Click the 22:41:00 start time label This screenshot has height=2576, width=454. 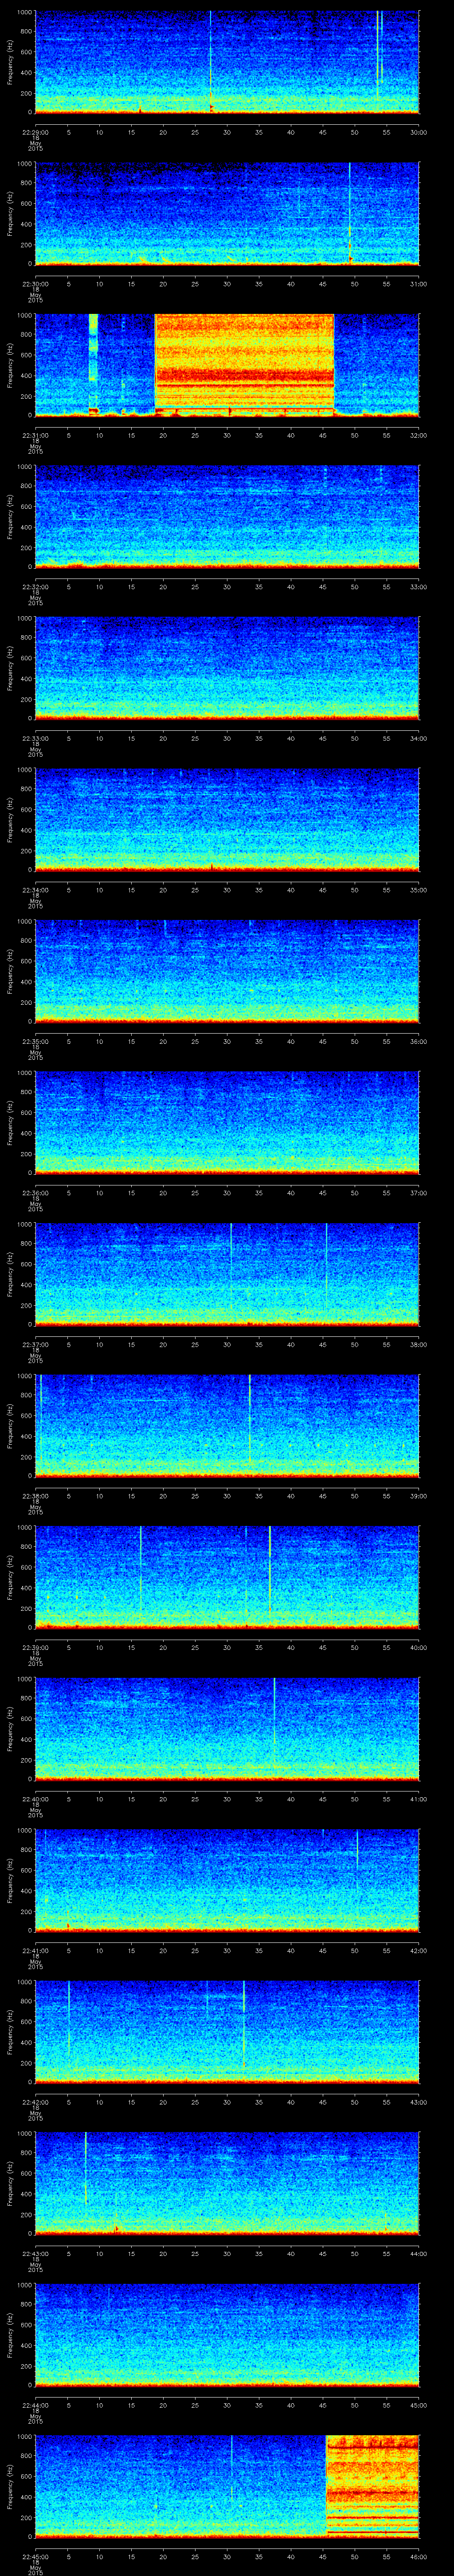[35, 1950]
